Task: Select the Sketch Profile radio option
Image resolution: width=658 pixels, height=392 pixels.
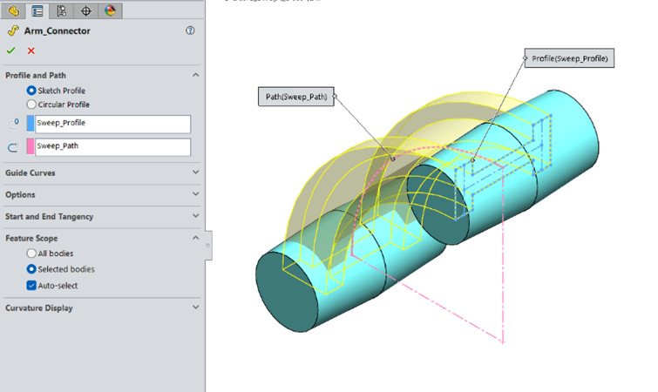Action: point(32,91)
